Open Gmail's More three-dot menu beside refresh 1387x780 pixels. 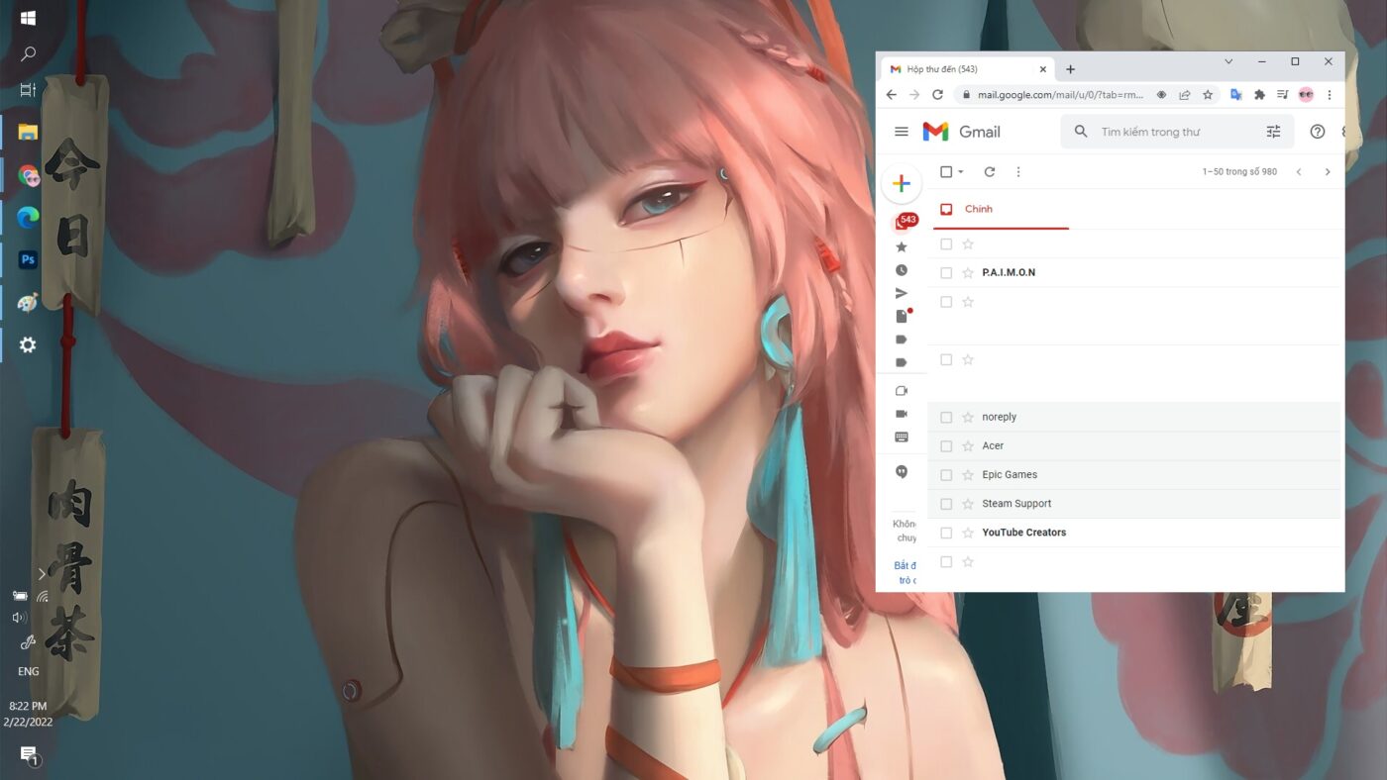[1018, 172]
